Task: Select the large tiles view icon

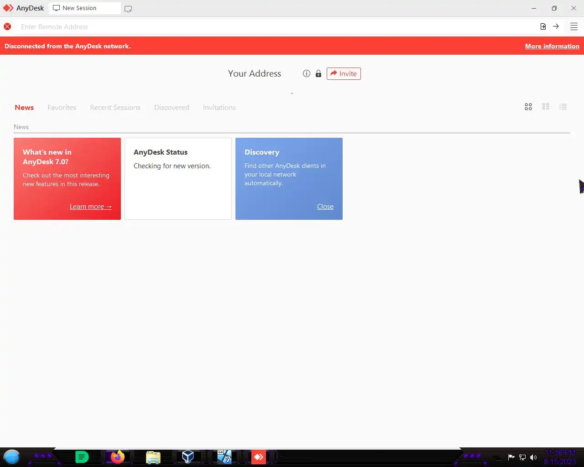Action: pyautogui.click(x=528, y=107)
